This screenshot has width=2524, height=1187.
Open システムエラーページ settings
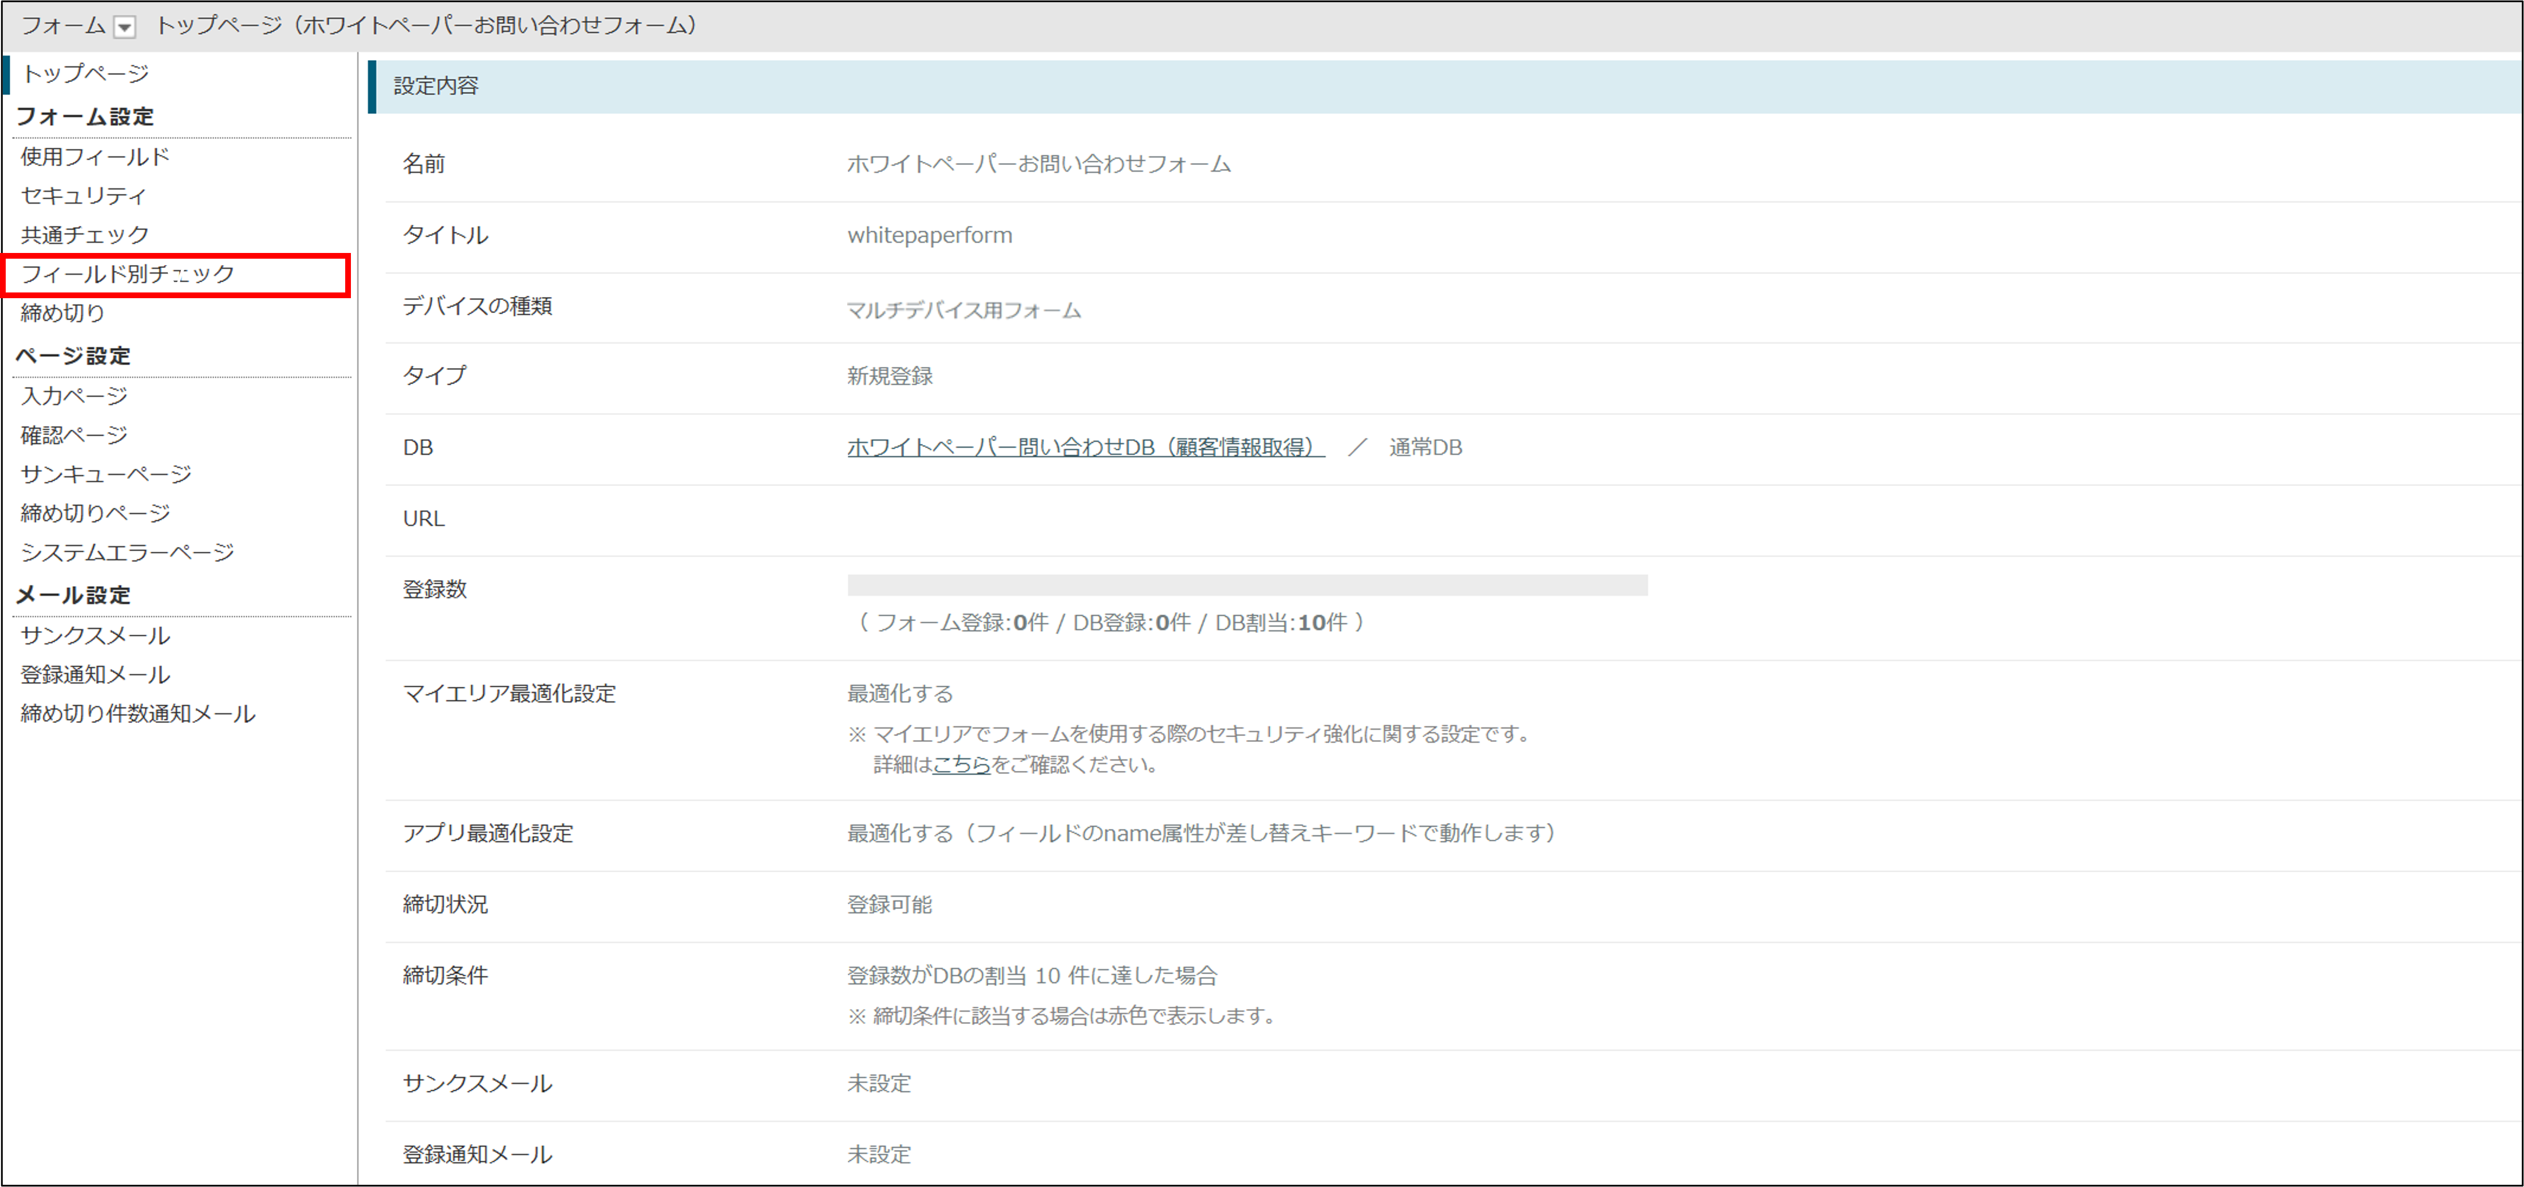[128, 552]
